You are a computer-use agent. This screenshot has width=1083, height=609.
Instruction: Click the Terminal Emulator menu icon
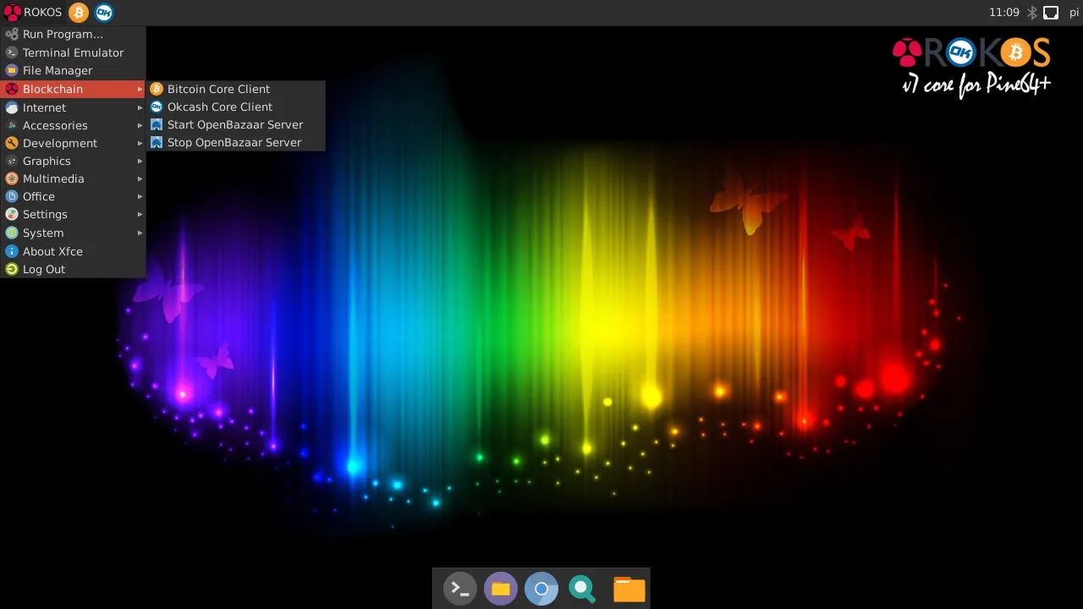(12, 52)
